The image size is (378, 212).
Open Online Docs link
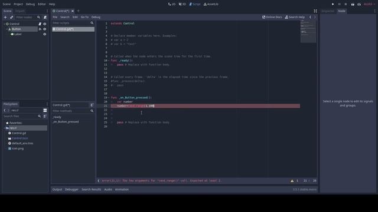pyautogui.click(x=272, y=17)
